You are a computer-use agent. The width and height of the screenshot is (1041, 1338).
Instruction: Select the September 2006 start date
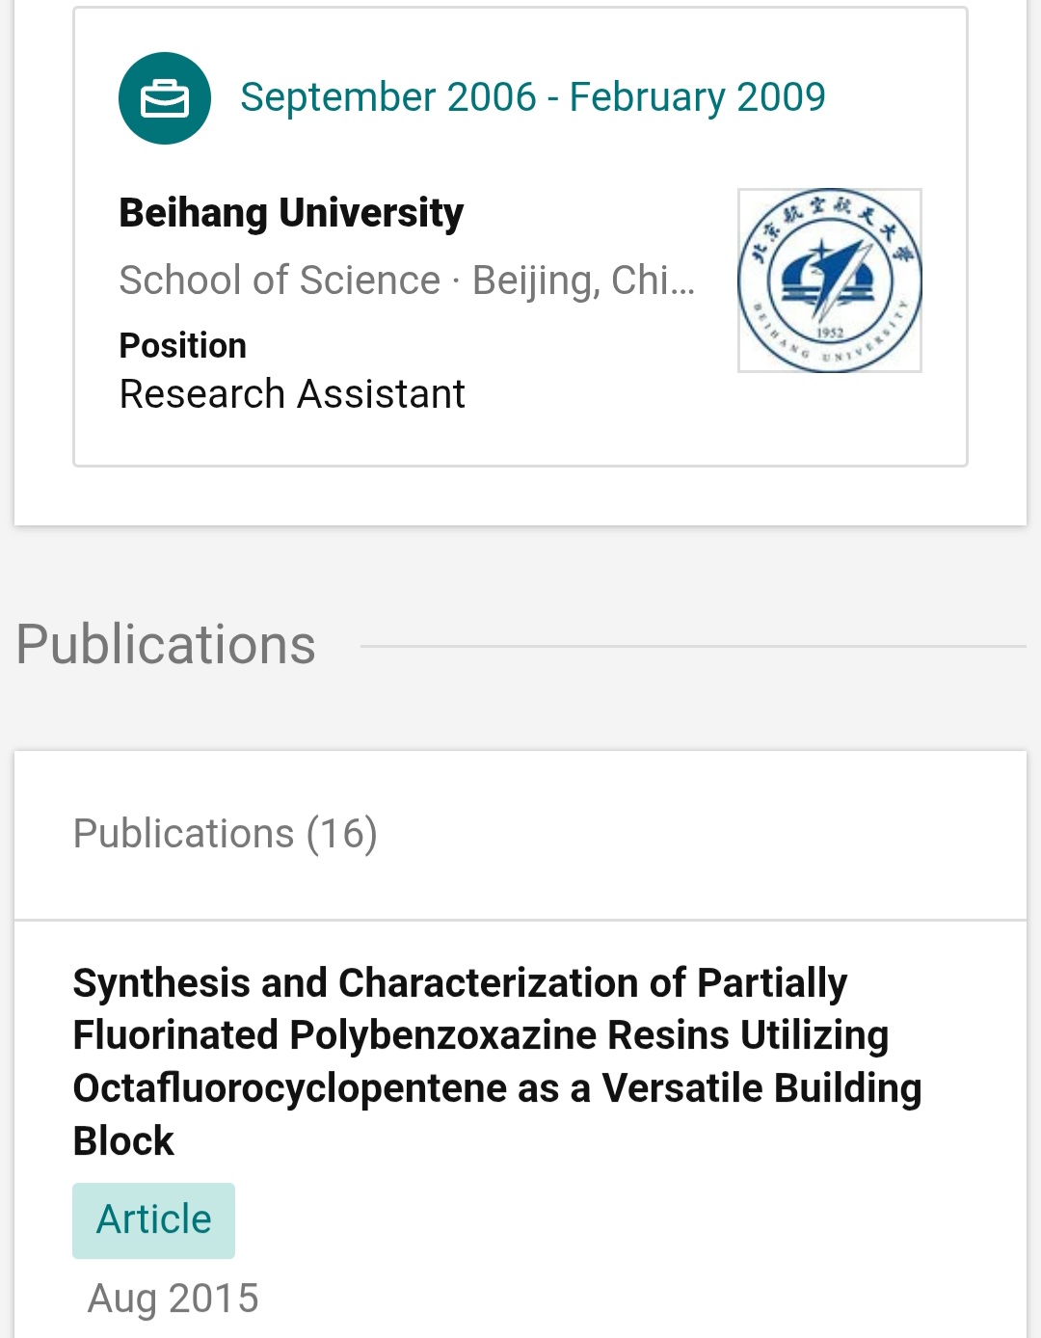(387, 97)
